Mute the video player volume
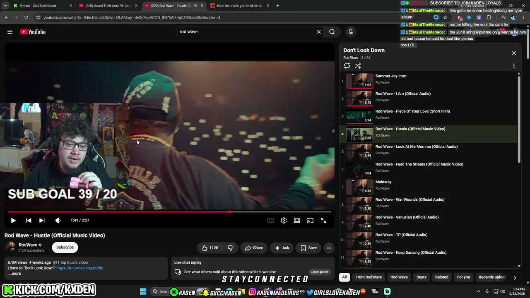 (58, 221)
